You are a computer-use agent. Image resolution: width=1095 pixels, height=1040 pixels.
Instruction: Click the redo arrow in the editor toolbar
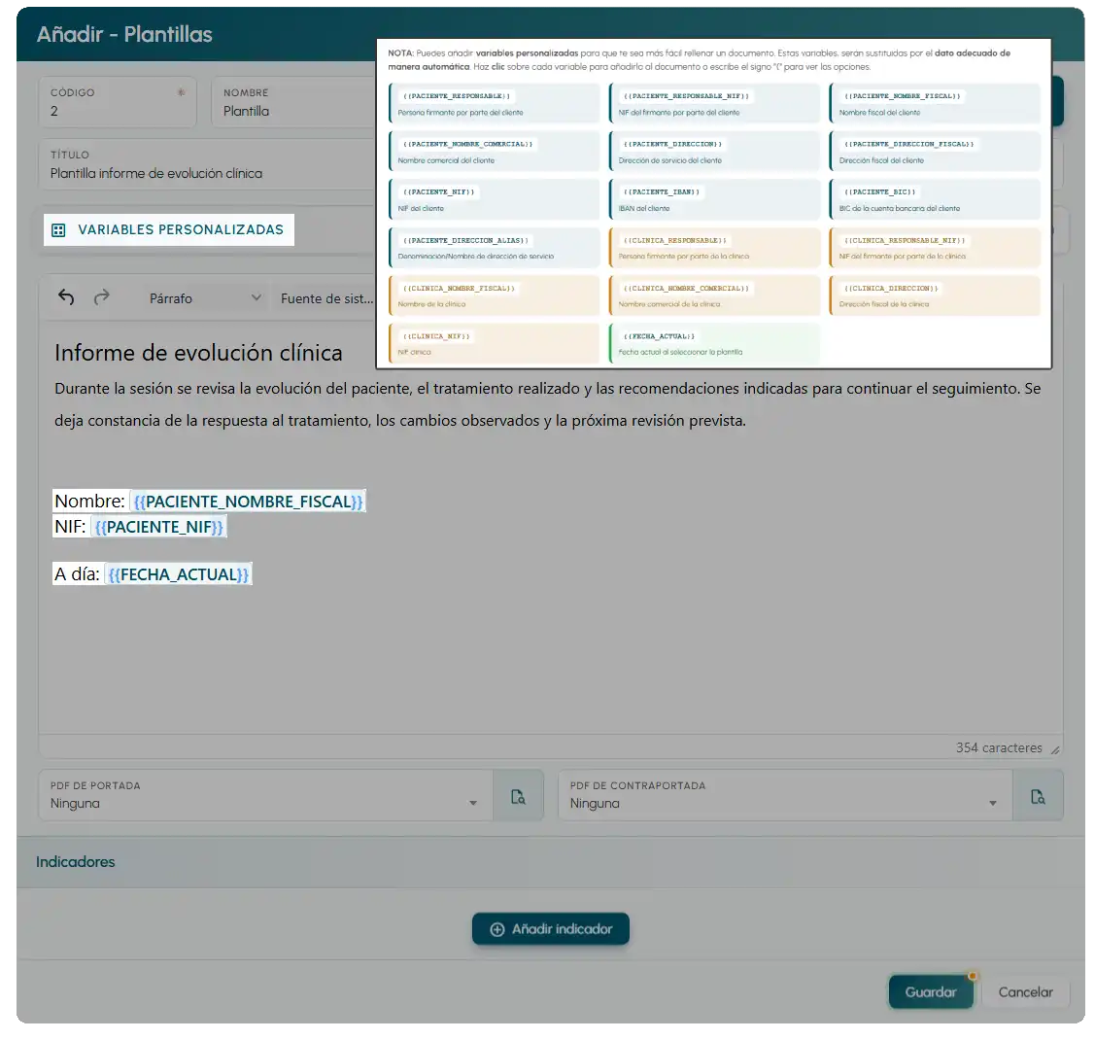coord(102,297)
